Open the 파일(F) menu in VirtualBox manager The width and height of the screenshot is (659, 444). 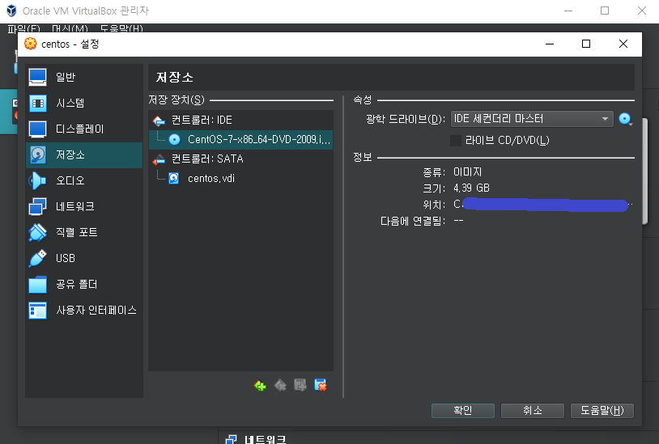pos(24,28)
